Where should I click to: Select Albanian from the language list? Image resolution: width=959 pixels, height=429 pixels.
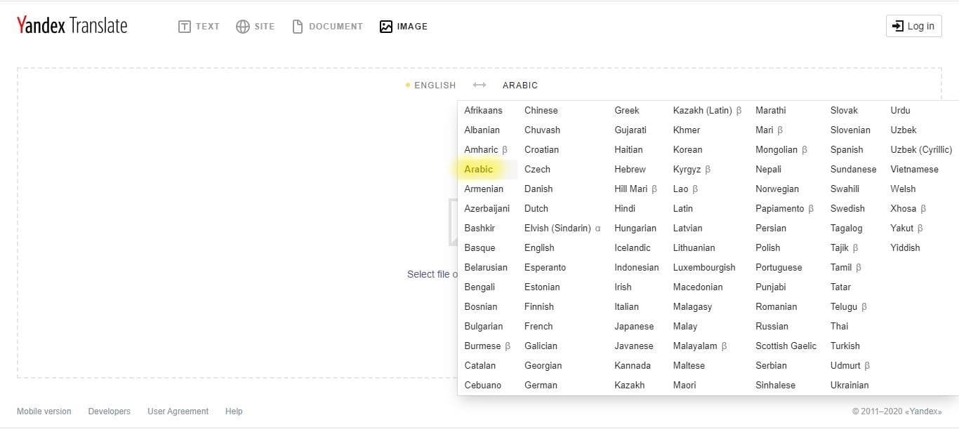(x=482, y=130)
